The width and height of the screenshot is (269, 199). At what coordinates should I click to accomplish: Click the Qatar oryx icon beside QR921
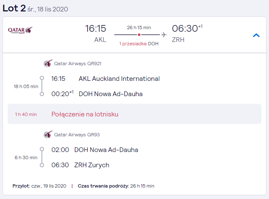pos(48,64)
